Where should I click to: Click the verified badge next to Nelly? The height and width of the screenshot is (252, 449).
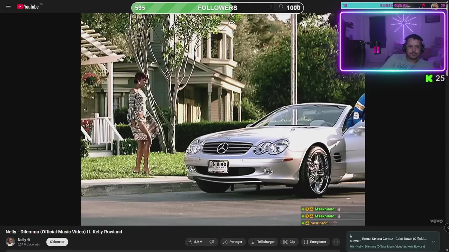29,240
